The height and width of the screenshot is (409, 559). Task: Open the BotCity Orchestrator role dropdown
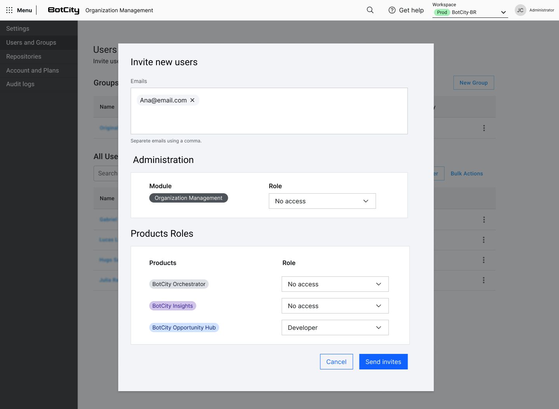point(335,284)
